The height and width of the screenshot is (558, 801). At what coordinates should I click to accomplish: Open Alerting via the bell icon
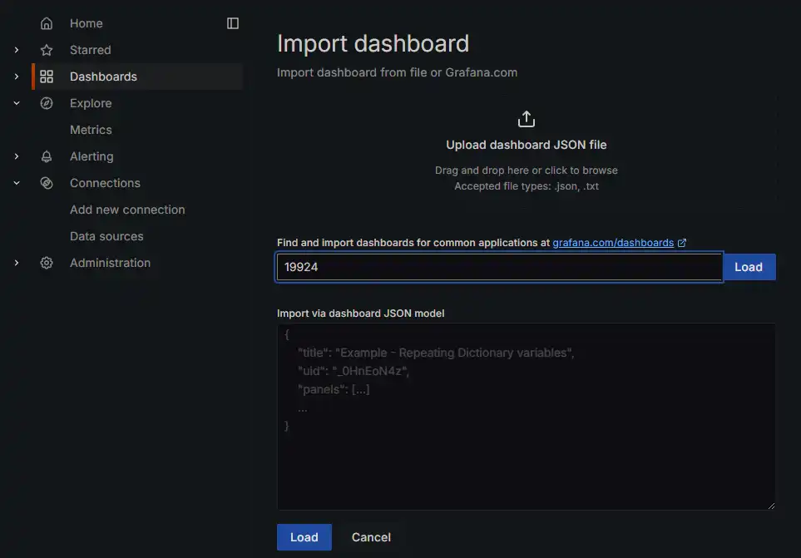coord(47,156)
